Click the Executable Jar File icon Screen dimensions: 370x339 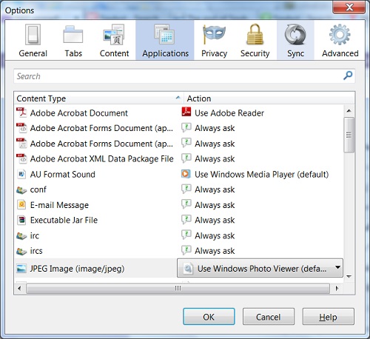click(x=21, y=220)
